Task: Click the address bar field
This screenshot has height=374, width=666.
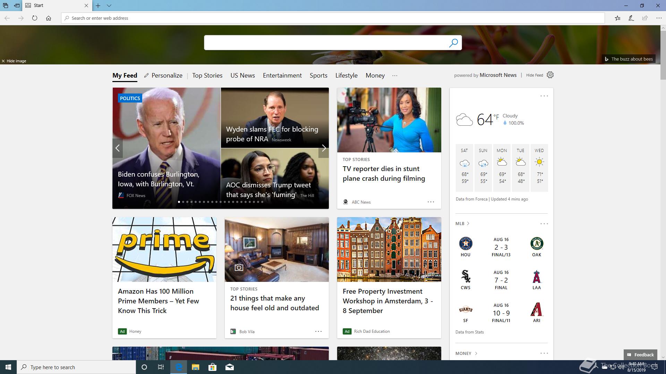Action: pyautogui.click(x=333, y=18)
